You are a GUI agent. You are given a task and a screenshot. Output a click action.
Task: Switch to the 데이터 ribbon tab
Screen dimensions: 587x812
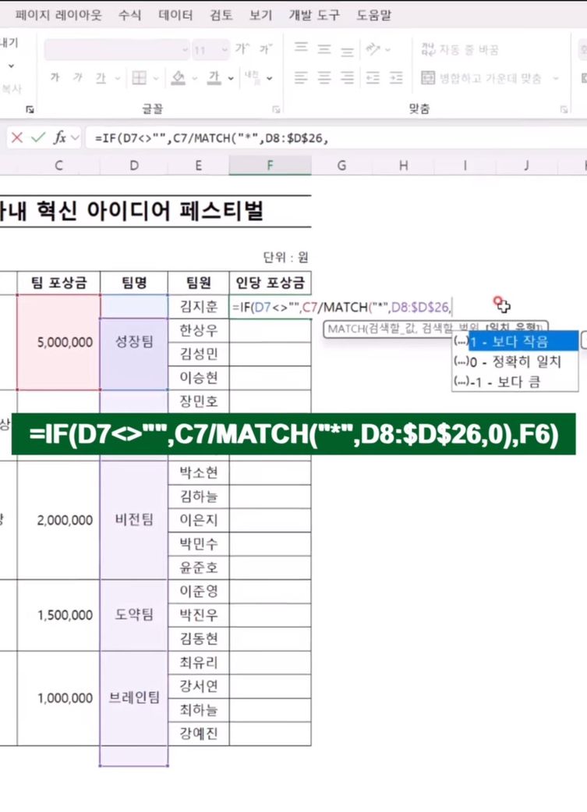(175, 15)
